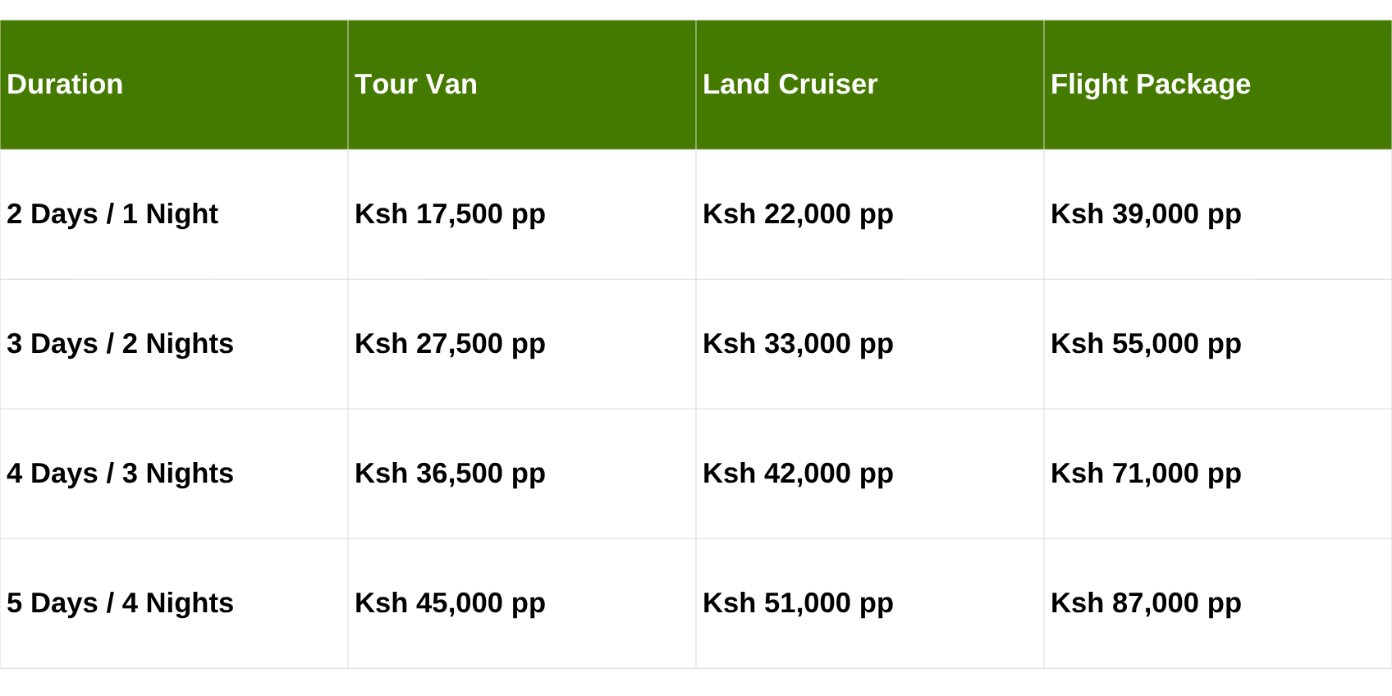Click the Duration column header
1392x696 pixels.
point(65,85)
